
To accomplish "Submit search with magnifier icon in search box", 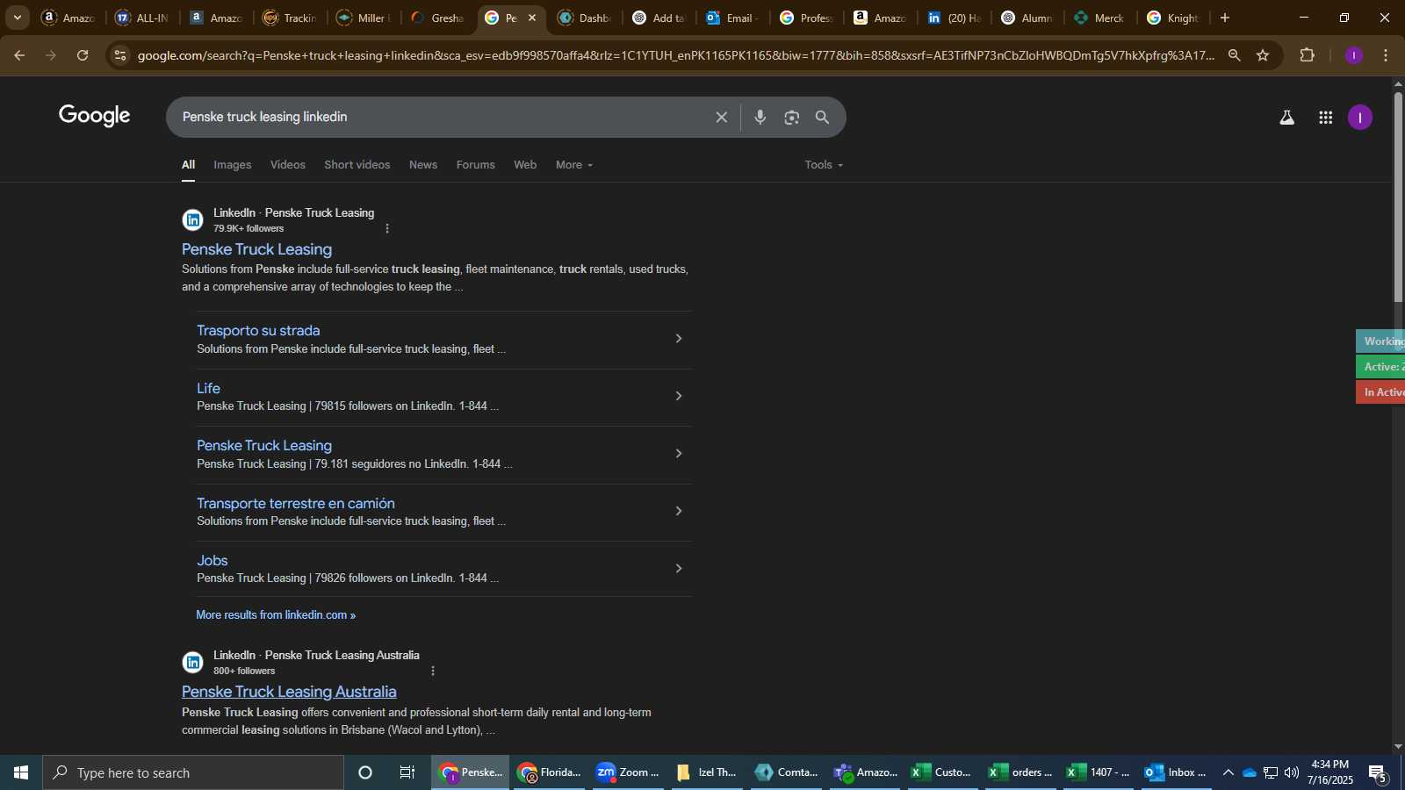I will point(823,117).
